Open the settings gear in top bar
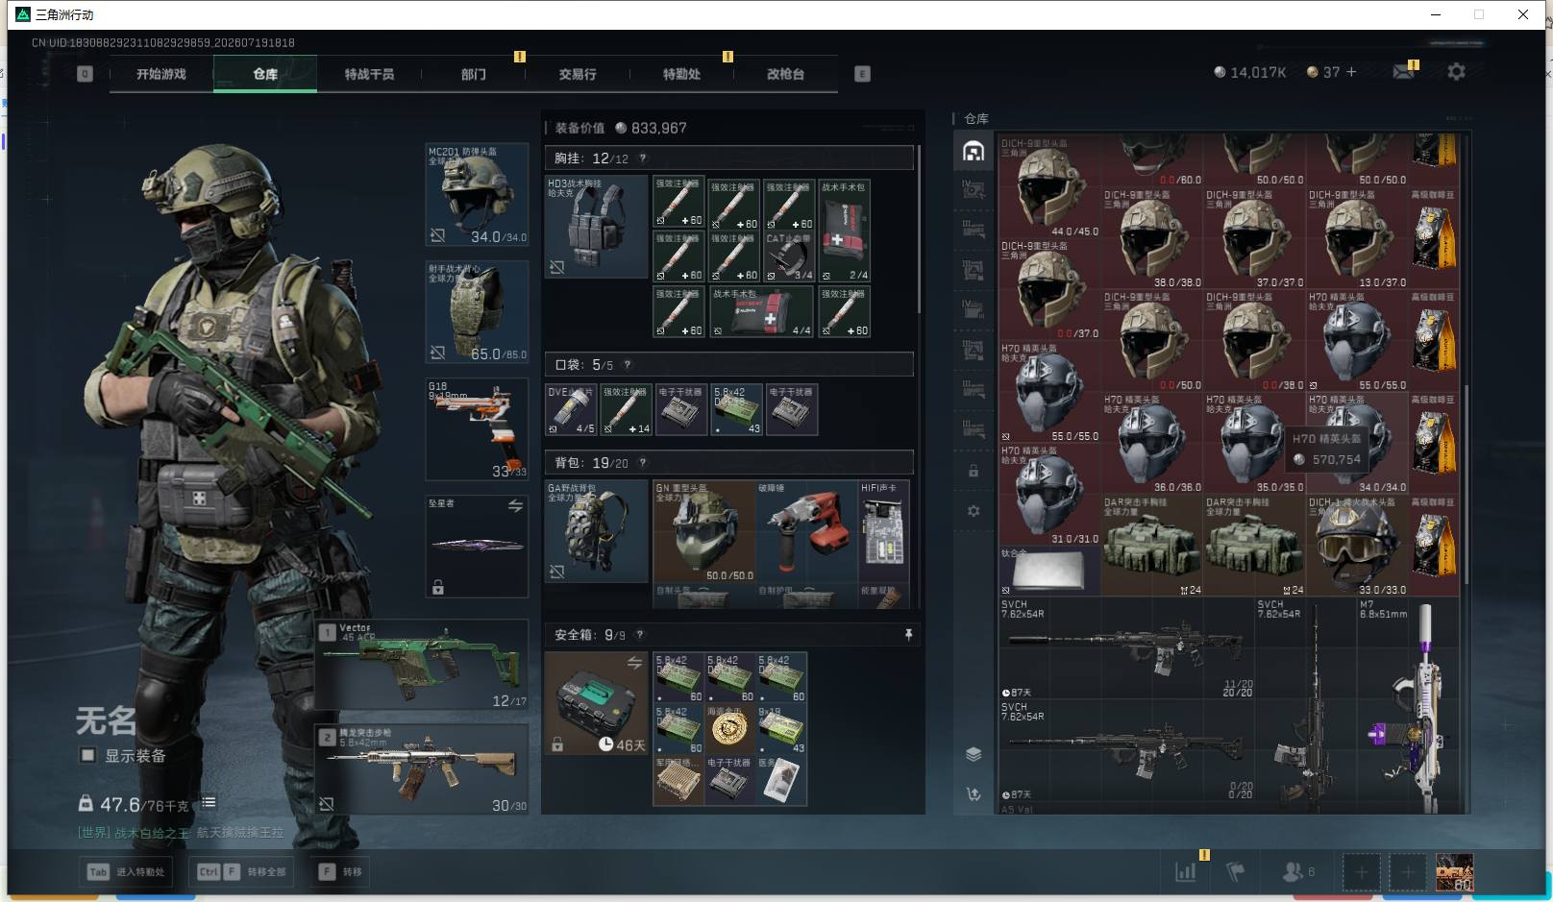 pos(1456,72)
